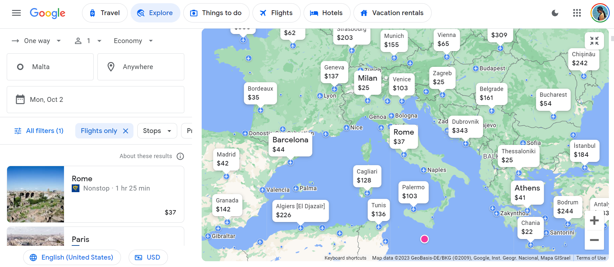Click the Naples airport marker

tap(424, 170)
